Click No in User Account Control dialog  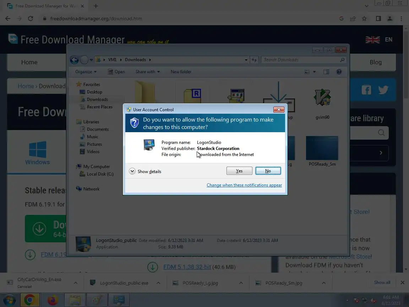268,171
